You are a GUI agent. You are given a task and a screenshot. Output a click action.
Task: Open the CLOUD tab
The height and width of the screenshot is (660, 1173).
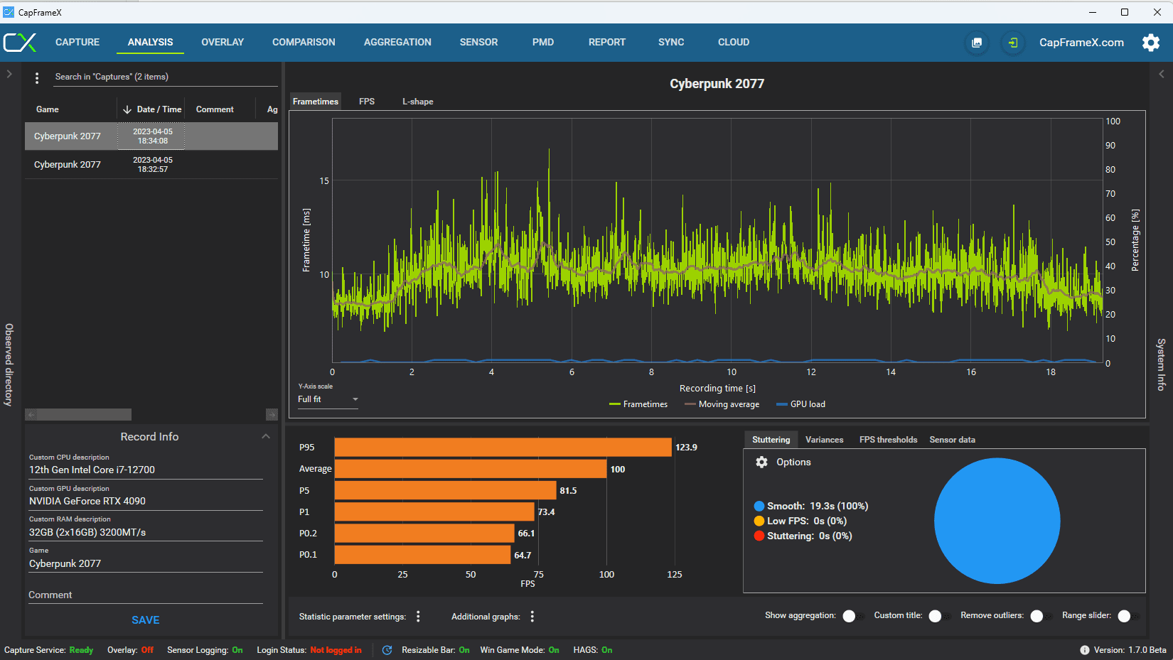point(734,43)
